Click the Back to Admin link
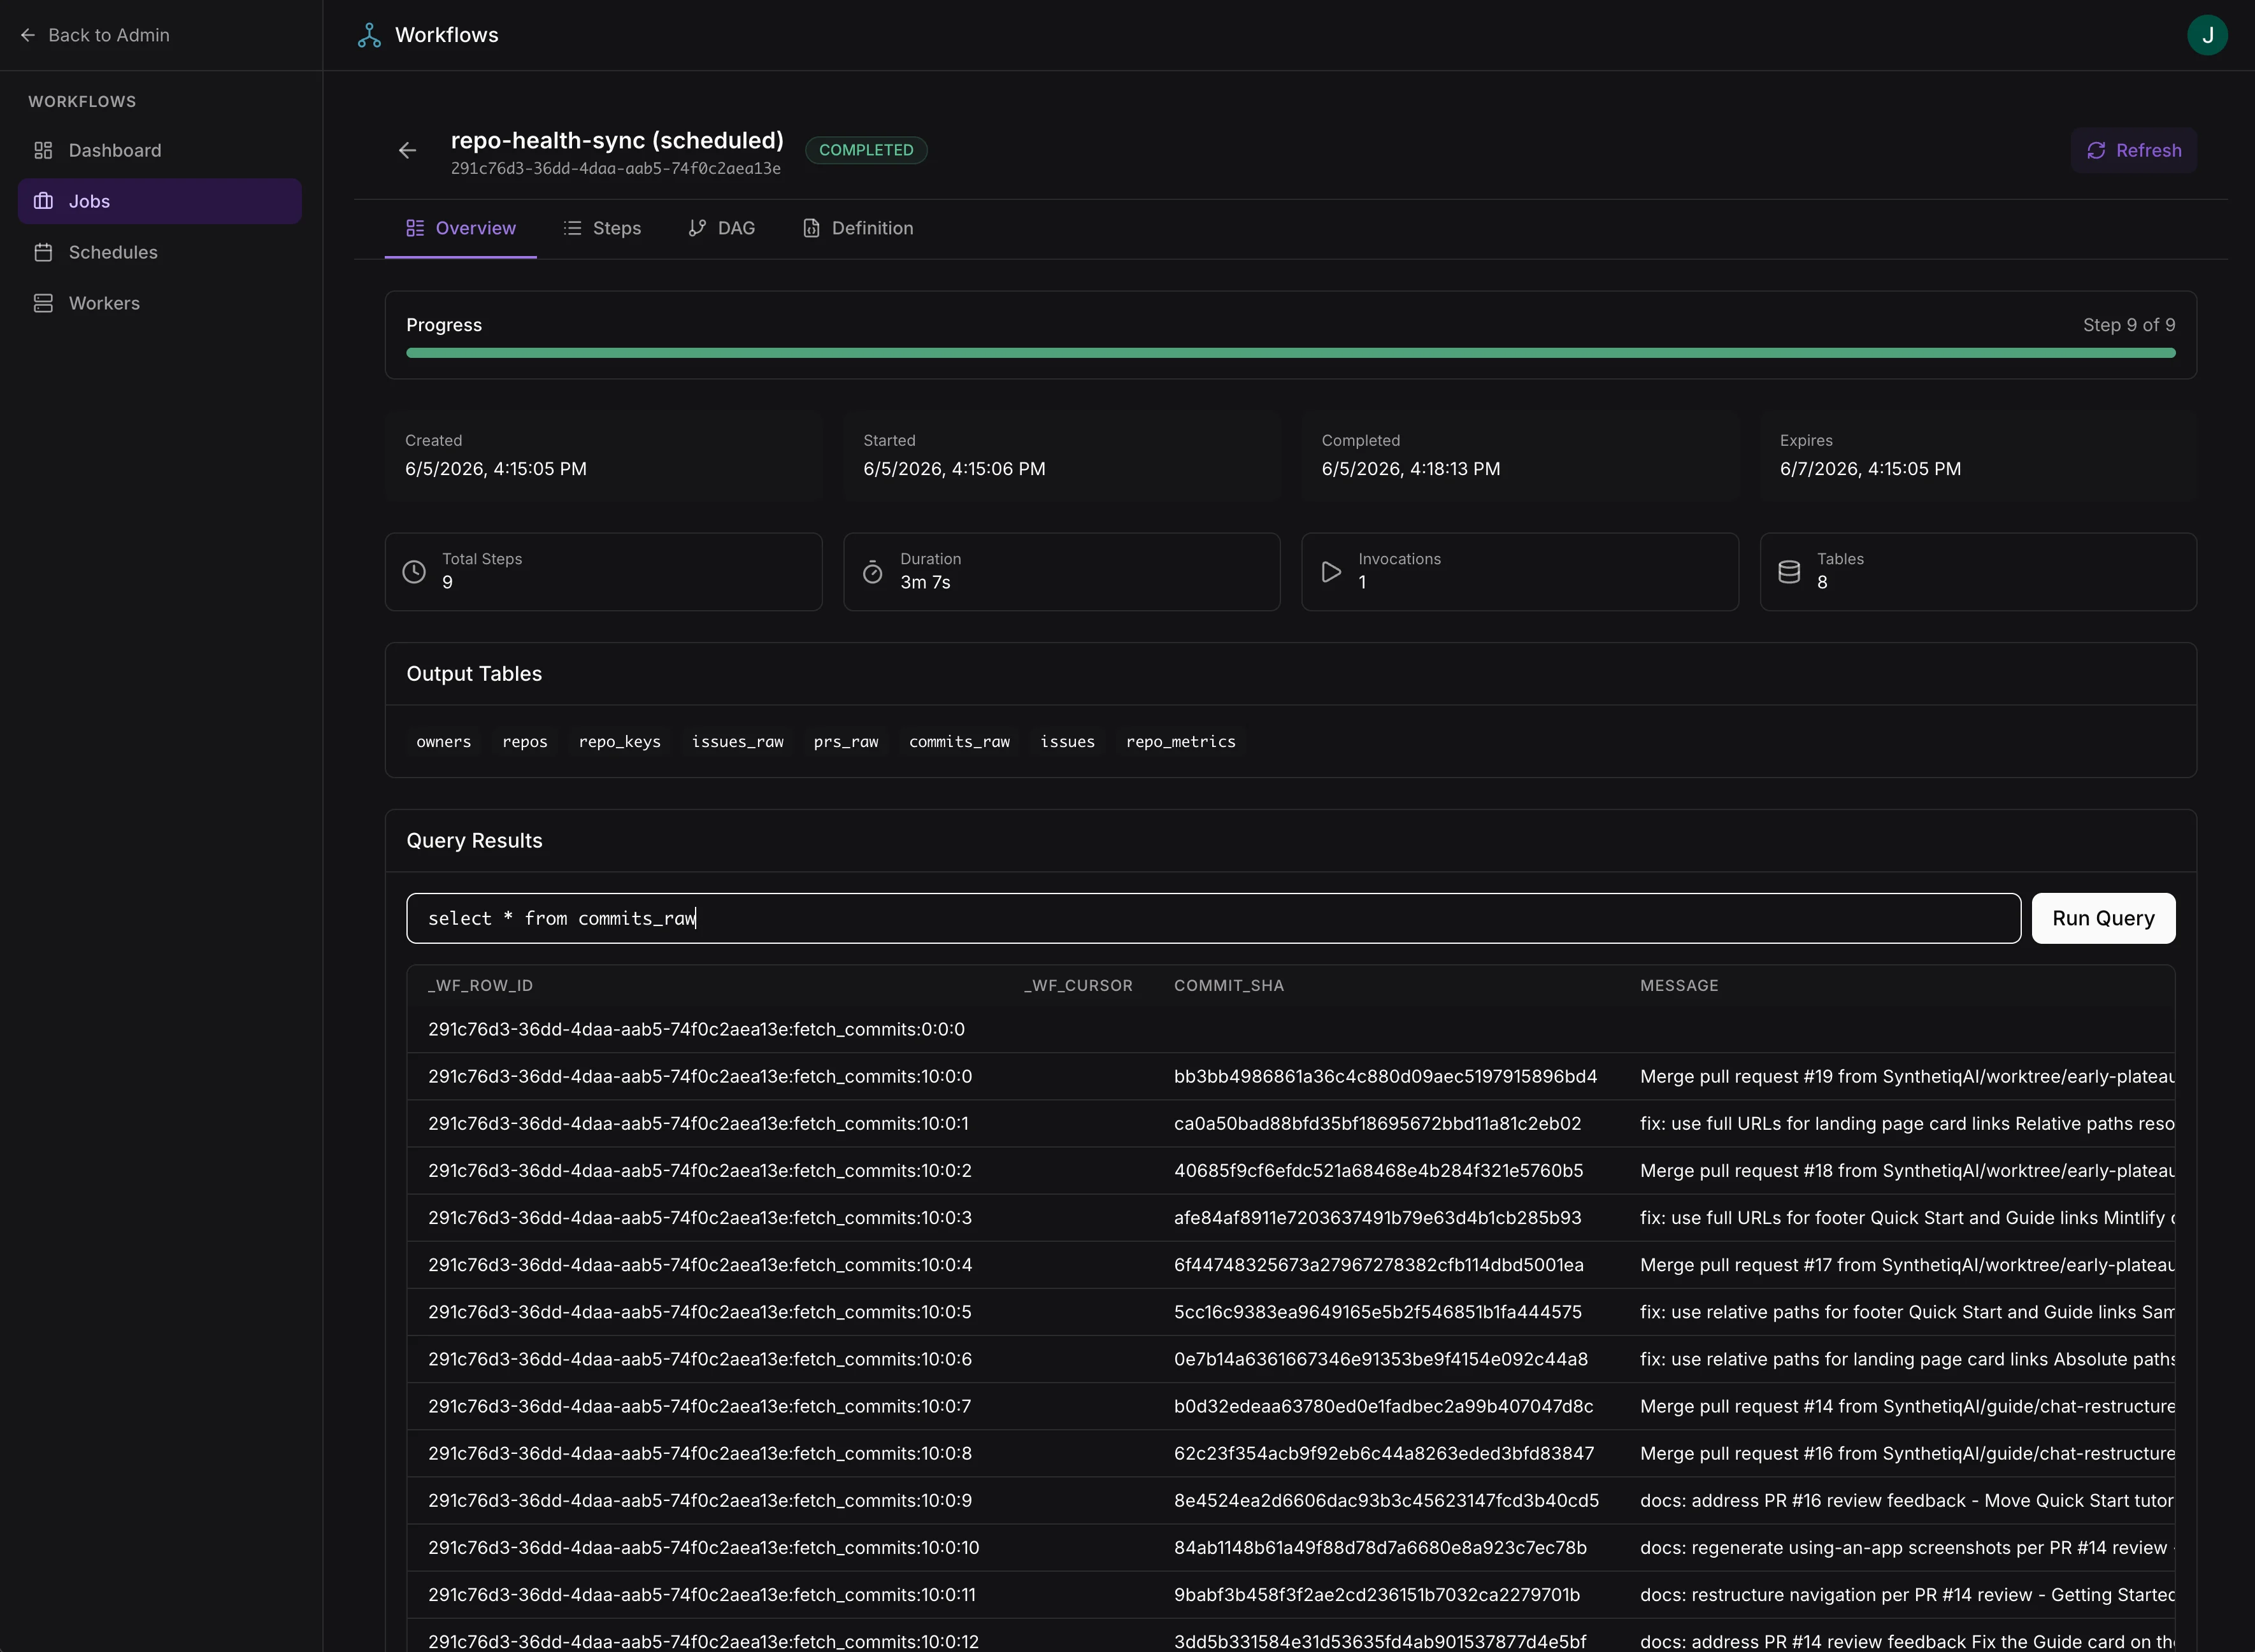Viewport: 2255px width, 1652px height. [x=95, y=35]
